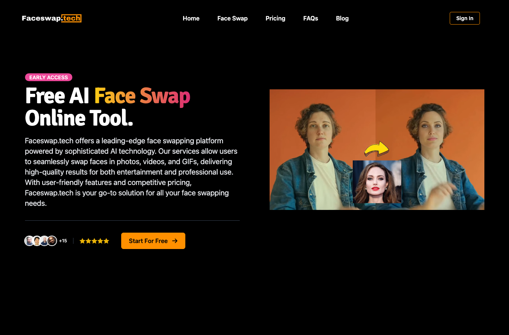Click the EARLY ACCESS badge
509x335 pixels.
[48, 77]
